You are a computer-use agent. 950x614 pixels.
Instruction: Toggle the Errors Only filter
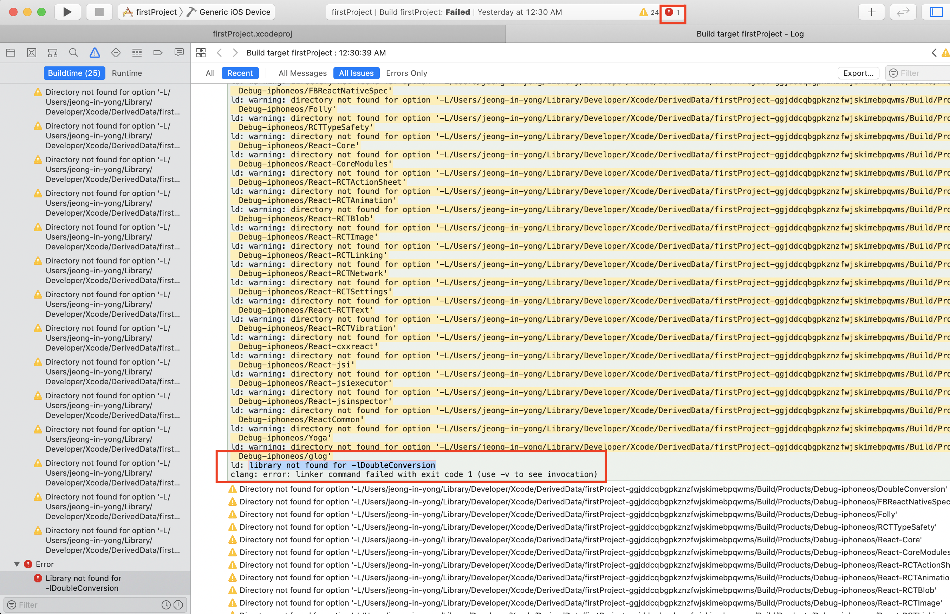pos(406,73)
